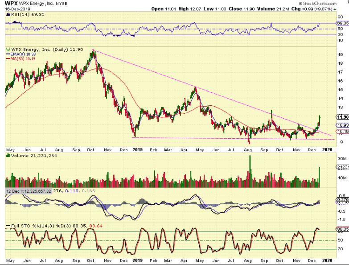Click the 11.90 last price tag on price axis

pos(343,117)
